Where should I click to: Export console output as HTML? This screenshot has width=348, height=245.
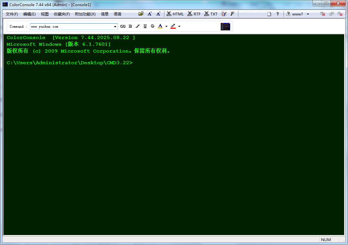point(175,14)
